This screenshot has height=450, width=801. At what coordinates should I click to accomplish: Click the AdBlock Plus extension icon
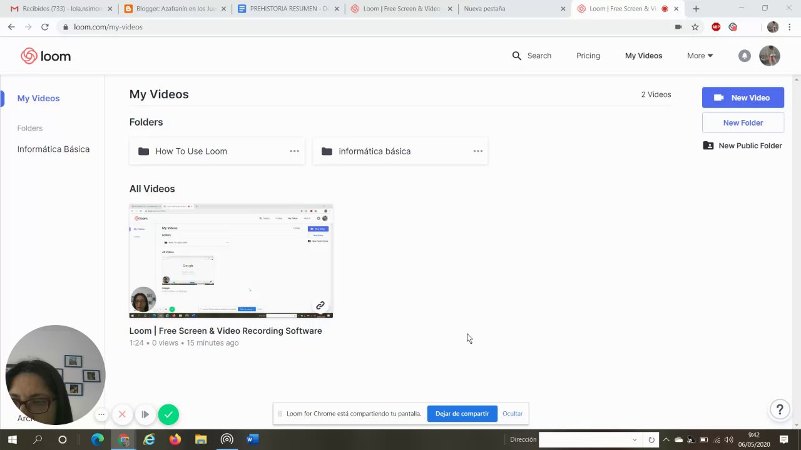716,27
